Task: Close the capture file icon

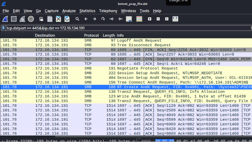Action: coord(58,19)
